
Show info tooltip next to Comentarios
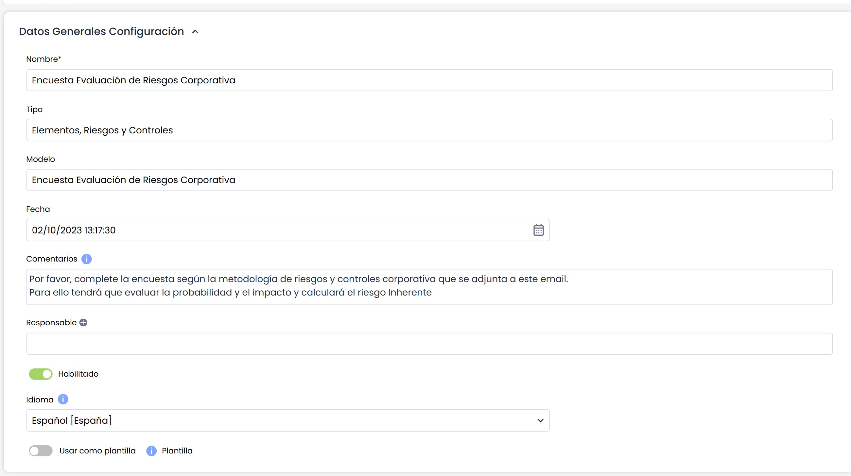(x=87, y=259)
